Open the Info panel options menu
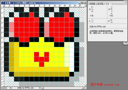This screenshot has height=90, width=128. pyautogui.click(x=126, y=4)
